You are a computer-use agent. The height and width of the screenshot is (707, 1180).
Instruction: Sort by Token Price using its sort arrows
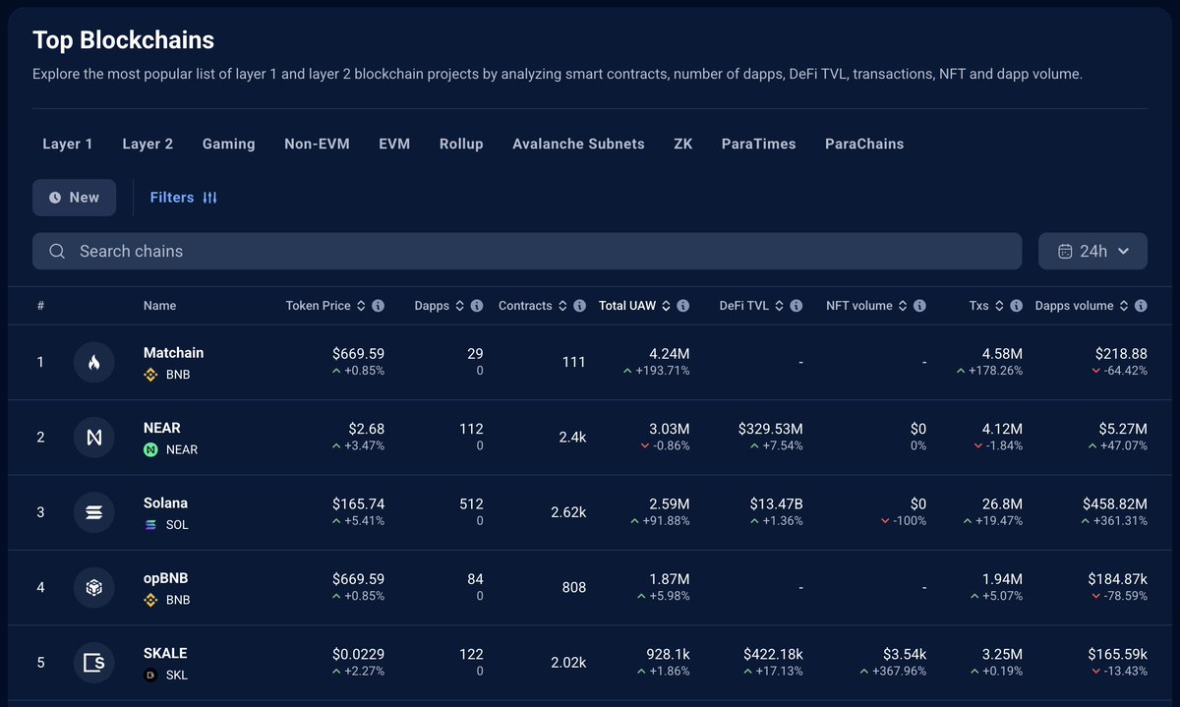coord(361,306)
